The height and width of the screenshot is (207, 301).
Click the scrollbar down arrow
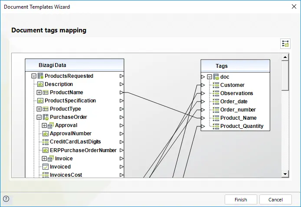pos(285,174)
